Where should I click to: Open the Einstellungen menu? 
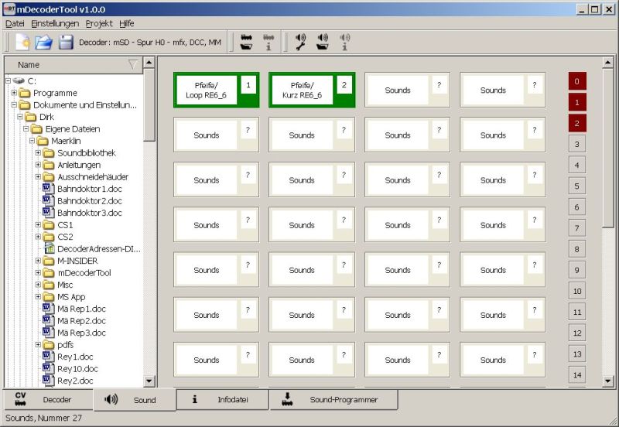tap(55, 24)
